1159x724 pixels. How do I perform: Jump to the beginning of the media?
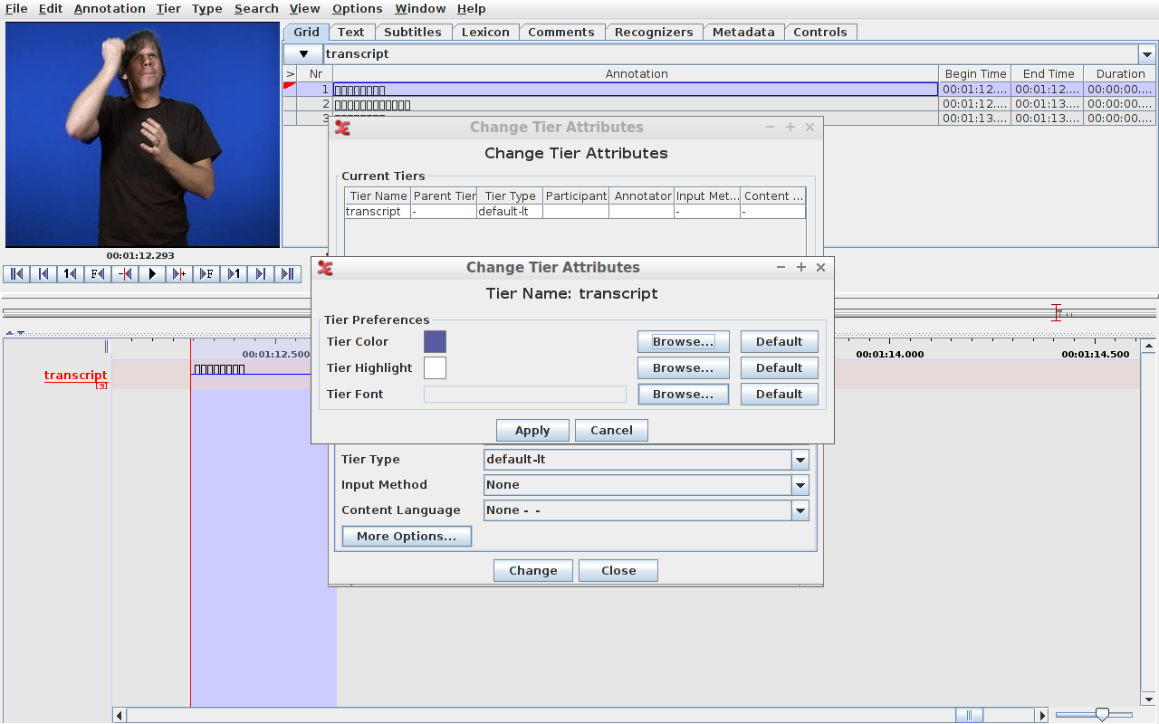click(x=16, y=274)
